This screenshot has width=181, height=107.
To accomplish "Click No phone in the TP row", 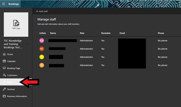I will click(162, 57).
